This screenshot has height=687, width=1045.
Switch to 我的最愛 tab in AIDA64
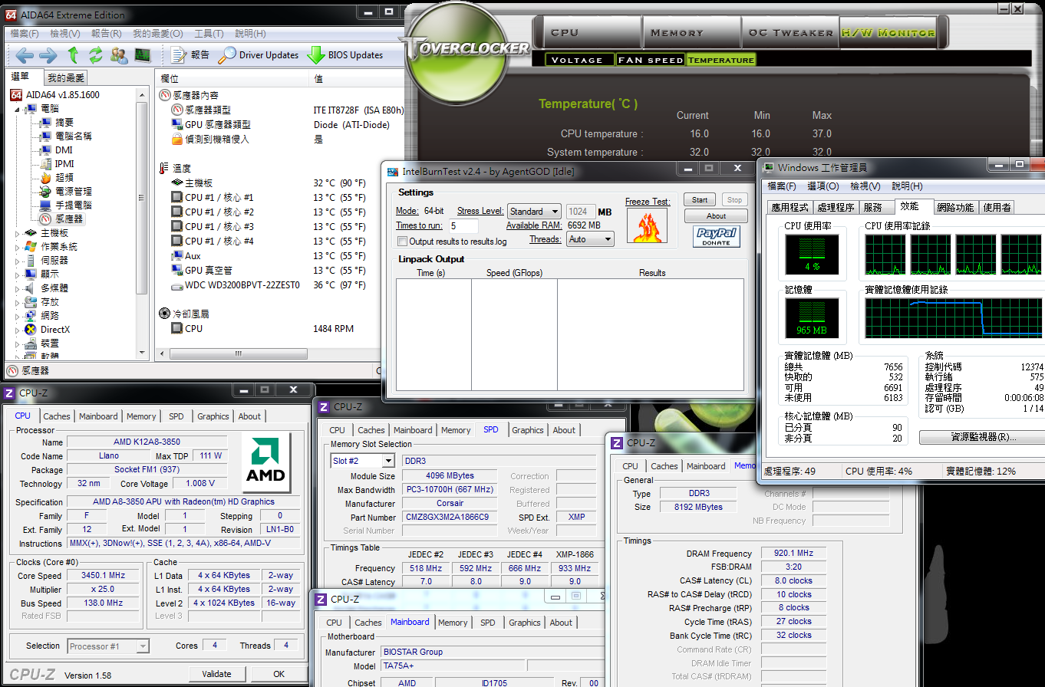point(66,77)
